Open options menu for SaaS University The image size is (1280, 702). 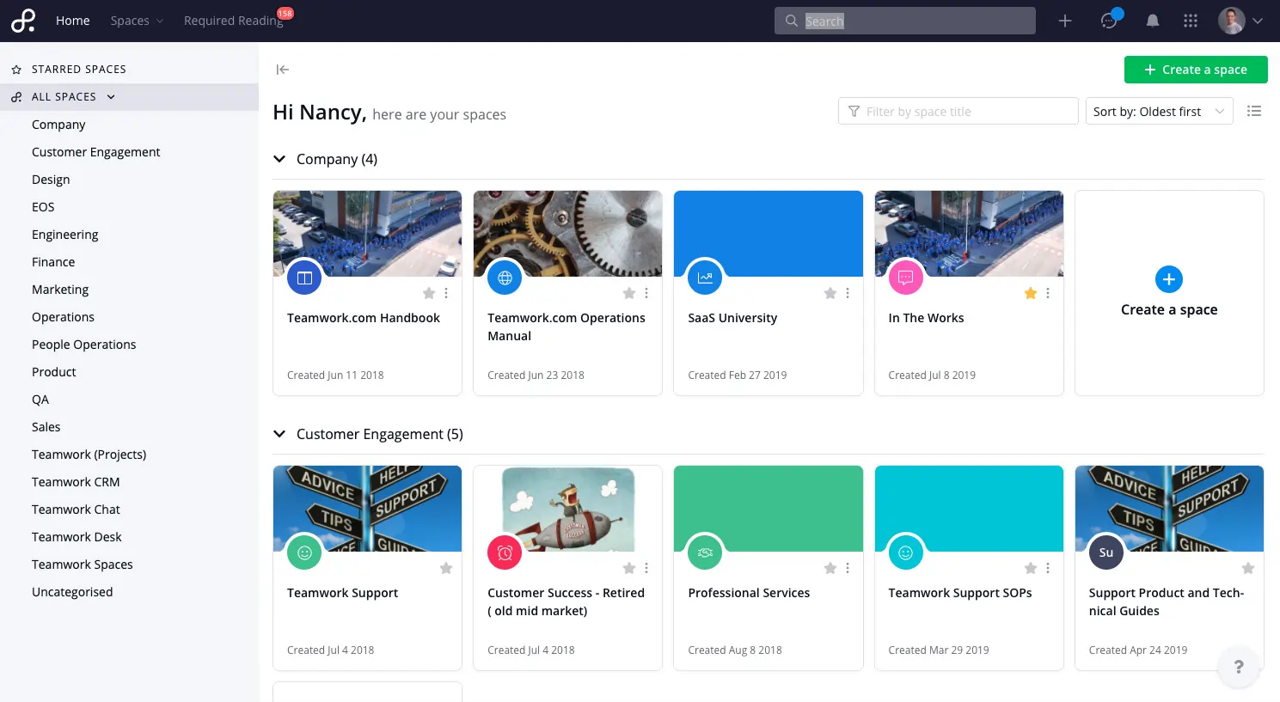tap(848, 293)
